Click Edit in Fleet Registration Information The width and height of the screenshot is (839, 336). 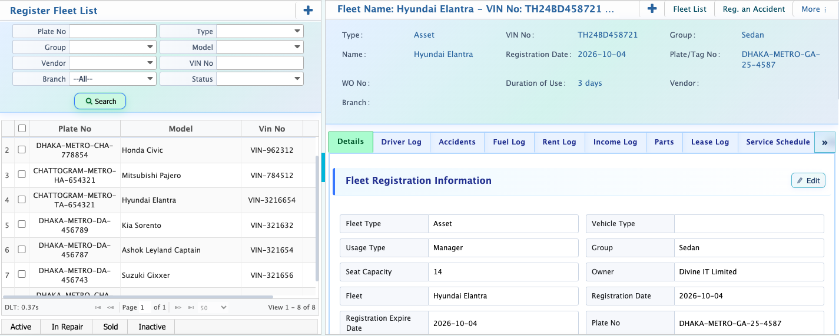808,180
